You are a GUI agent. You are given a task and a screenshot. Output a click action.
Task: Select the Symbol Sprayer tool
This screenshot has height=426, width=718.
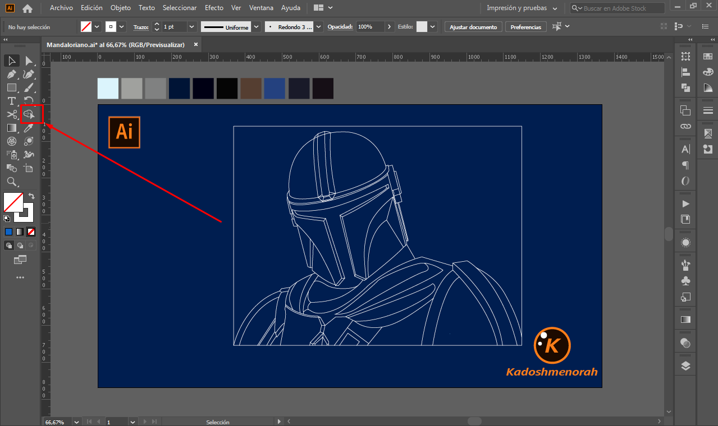pyautogui.click(x=11, y=155)
